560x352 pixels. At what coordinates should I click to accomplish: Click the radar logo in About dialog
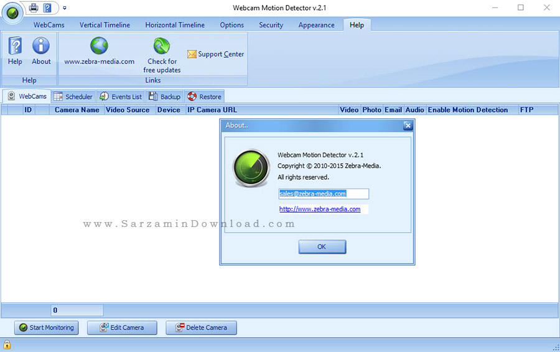251,168
